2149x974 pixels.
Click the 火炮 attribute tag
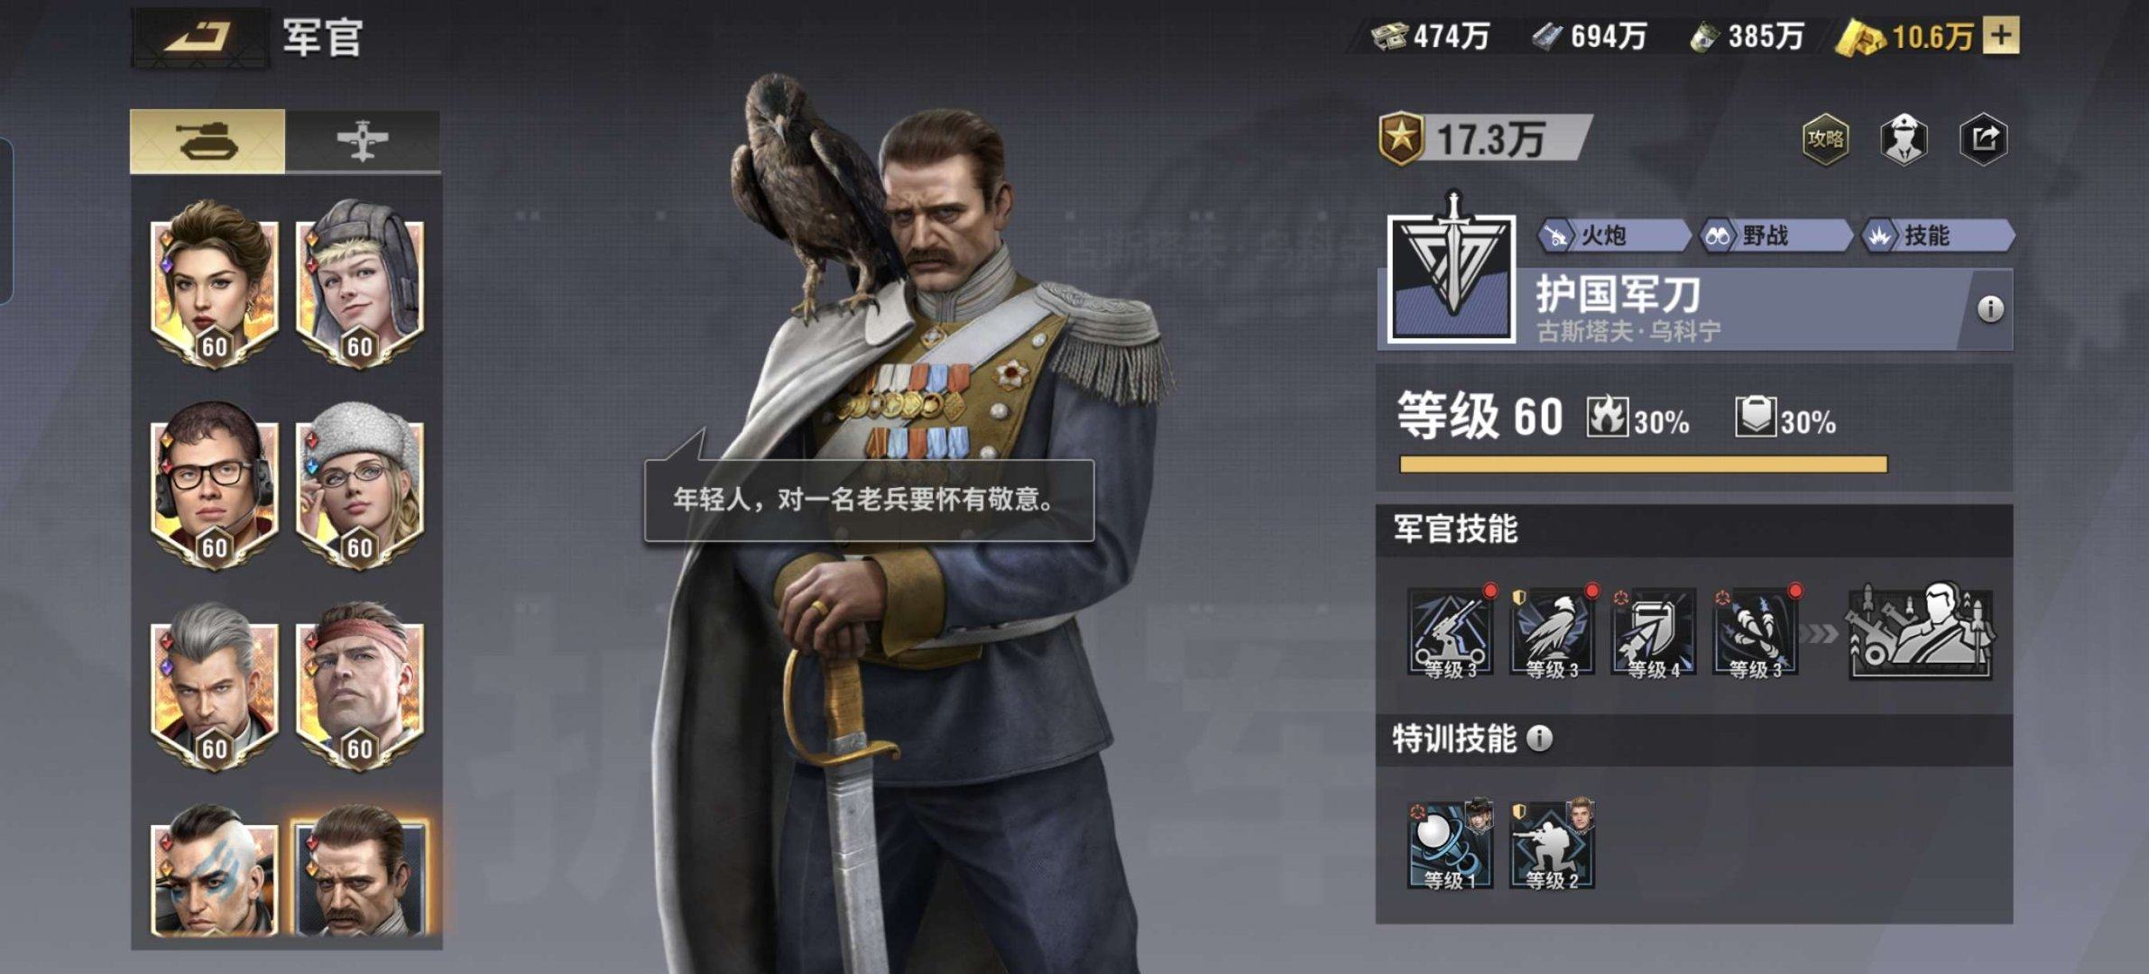pos(1612,236)
